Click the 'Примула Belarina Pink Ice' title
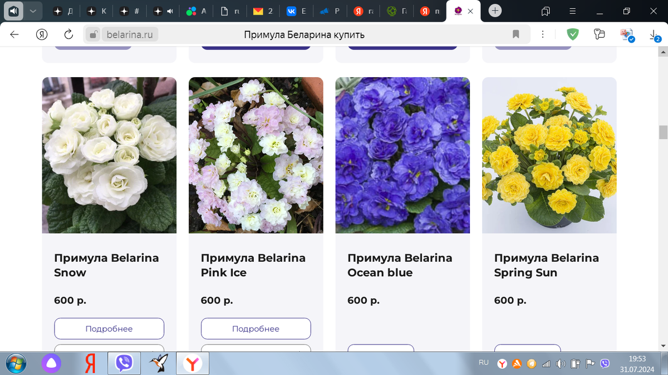The image size is (668, 375). click(x=253, y=265)
